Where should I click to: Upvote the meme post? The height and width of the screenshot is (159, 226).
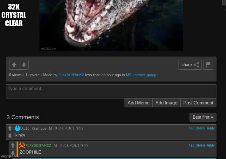14,65
